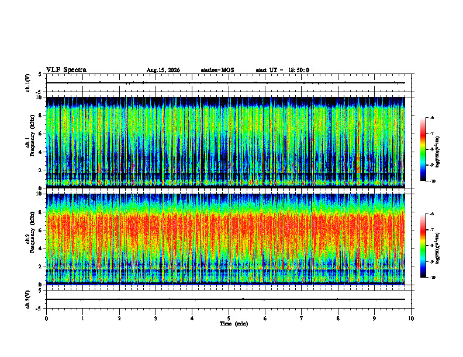Click time axis tick label "0"
Image resolution: width=463 pixels, height=357 pixels.
coord(46,318)
